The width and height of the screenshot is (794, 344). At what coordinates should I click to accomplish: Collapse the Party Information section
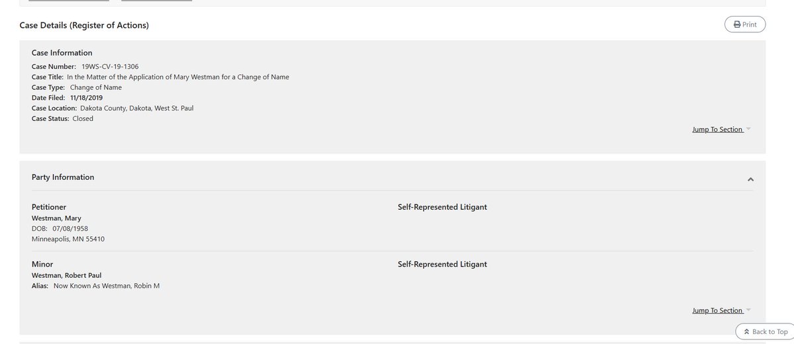click(x=750, y=179)
